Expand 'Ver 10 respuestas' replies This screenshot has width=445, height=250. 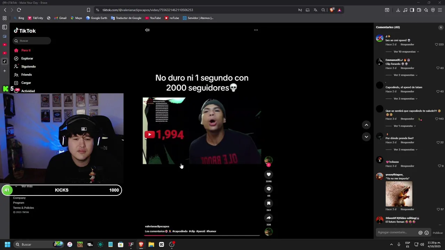(406, 52)
